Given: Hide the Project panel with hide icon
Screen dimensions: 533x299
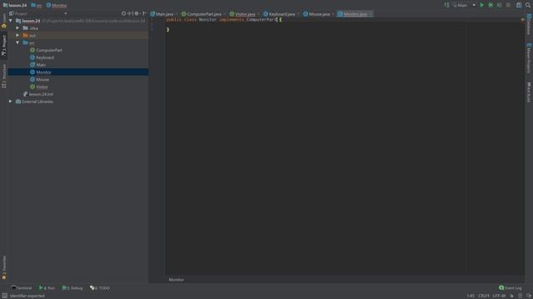Looking at the screenshot, I should (x=144, y=13).
